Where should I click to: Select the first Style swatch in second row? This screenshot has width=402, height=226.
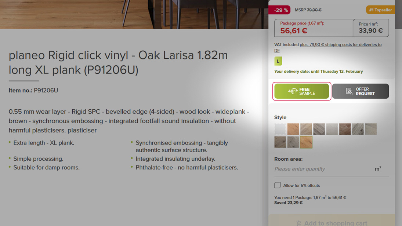pos(280,142)
